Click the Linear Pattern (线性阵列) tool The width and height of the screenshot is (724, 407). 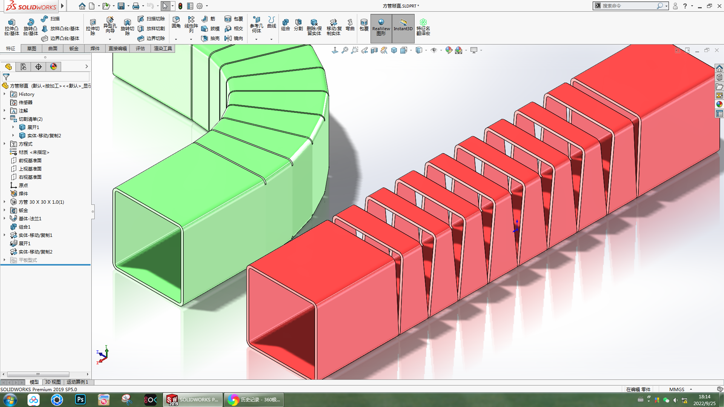(x=191, y=25)
